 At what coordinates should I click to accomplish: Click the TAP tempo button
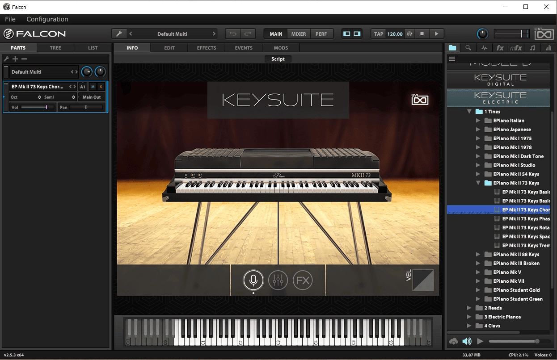[379, 33]
